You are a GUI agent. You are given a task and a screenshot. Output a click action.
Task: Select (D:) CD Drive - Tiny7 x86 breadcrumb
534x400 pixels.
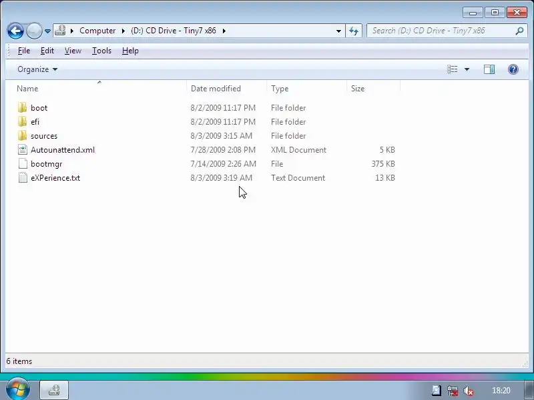pos(174,31)
